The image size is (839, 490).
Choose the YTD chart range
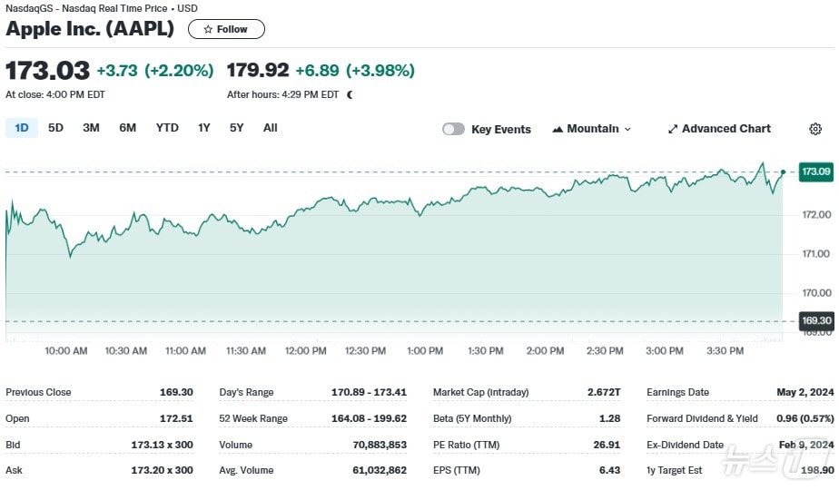167,128
